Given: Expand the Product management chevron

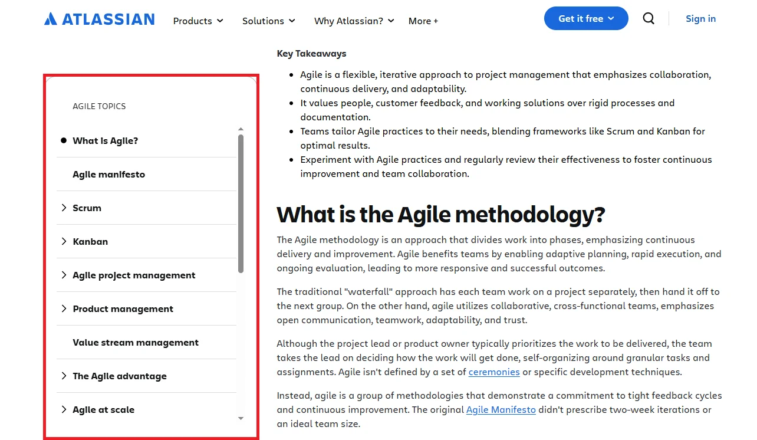Looking at the screenshot, I should click(x=64, y=308).
